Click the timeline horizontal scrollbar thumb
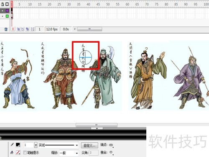Viewport: 209px width, 157px height. (89, 29)
